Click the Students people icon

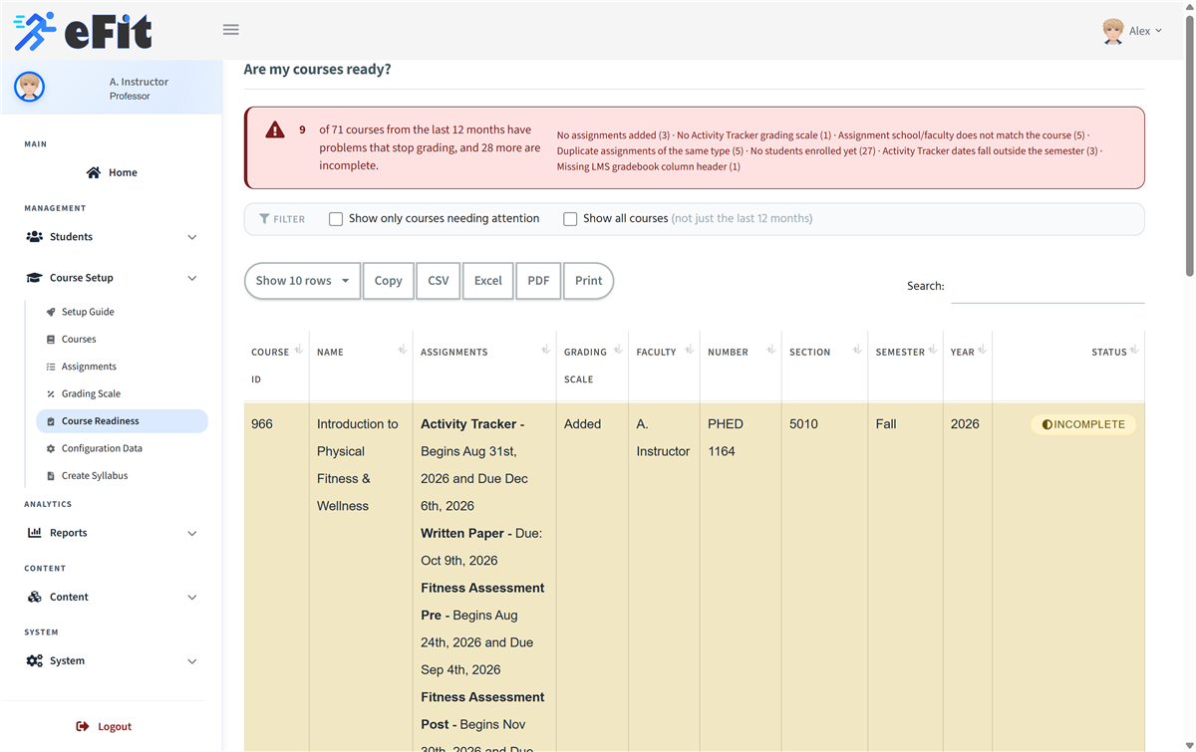[x=35, y=237]
